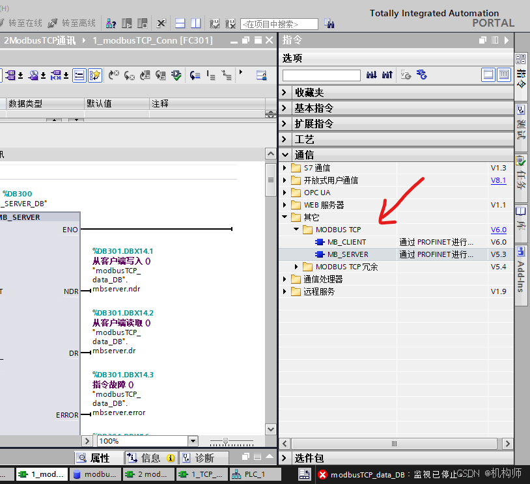The height and width of the screenshot is (484, 530).
Task: Click the portal view overview icon in status bar
Action: 304,474
